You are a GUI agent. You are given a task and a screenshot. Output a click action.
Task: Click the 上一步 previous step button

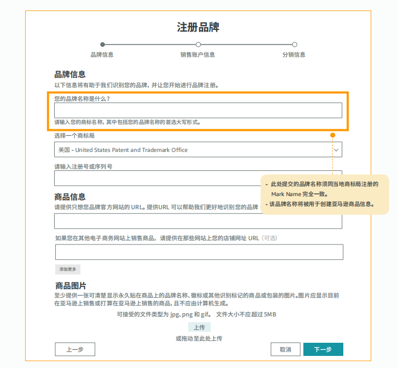pyautogui.click(x=75, y=350)
